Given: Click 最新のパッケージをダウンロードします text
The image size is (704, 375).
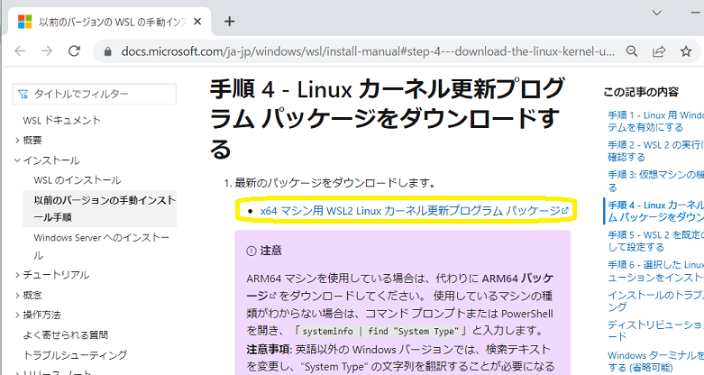Looking at the screenshot, I should pos(335,183).
